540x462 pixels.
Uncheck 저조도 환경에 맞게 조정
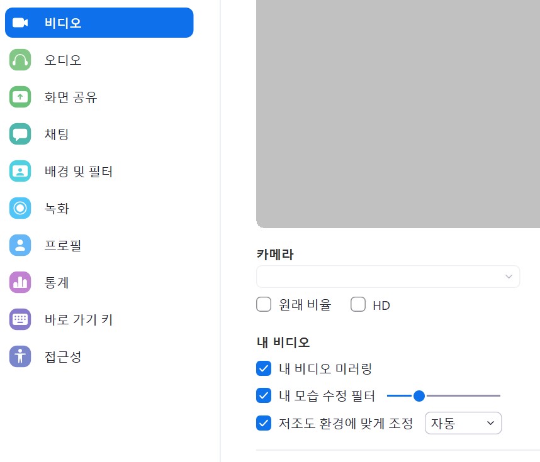tap(264, 423)
